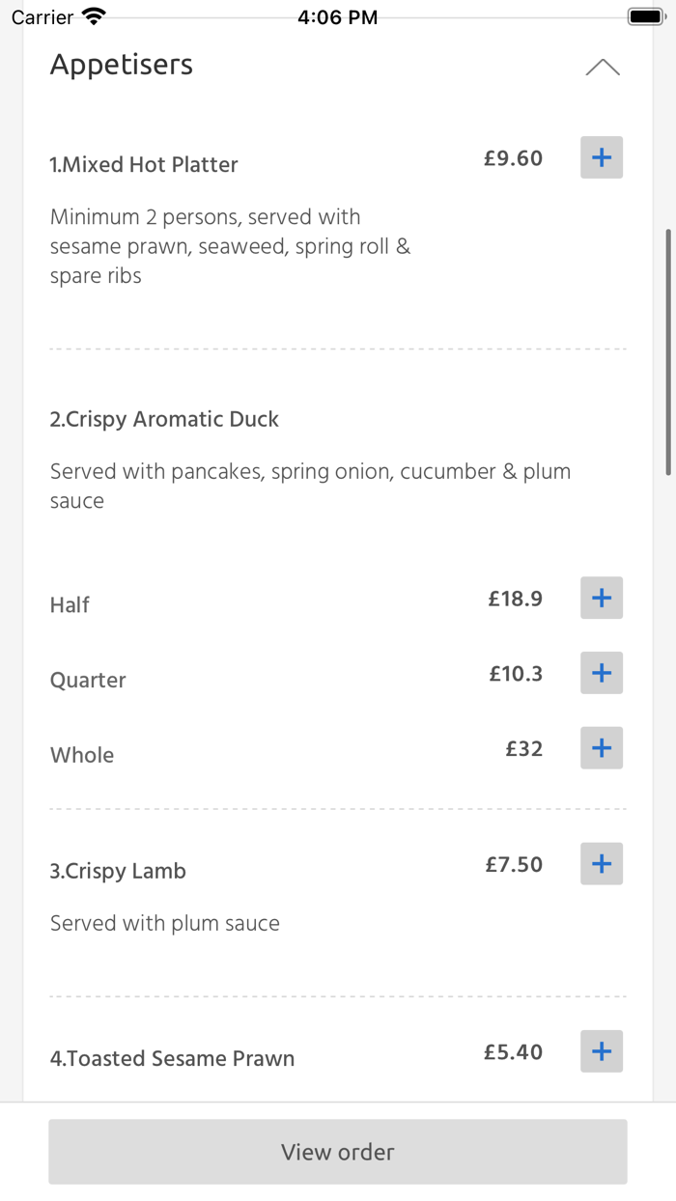Add Whole Crispy Aromatic Duck
The height and width of the screenshot is (1201, 676).
[x=601, y=748]
